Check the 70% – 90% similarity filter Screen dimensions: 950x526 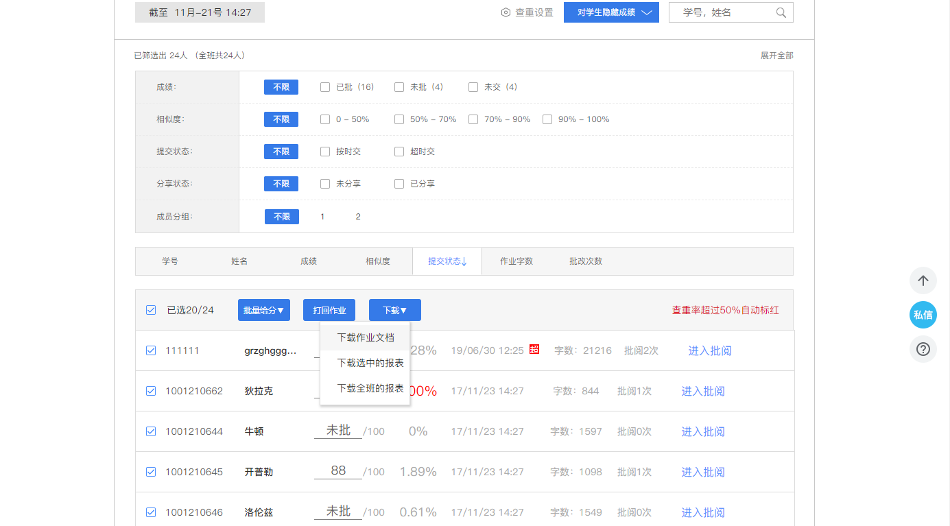(x=473, y=119)
